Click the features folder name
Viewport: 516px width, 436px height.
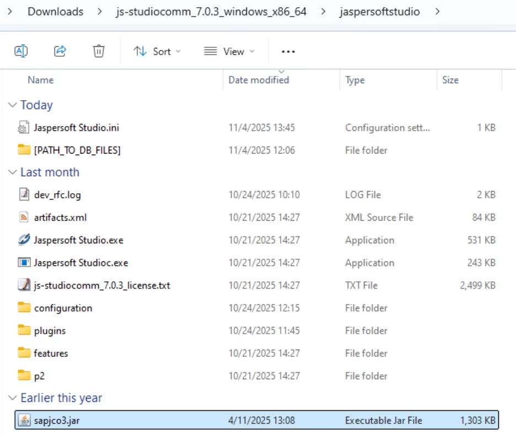point(51,353)
